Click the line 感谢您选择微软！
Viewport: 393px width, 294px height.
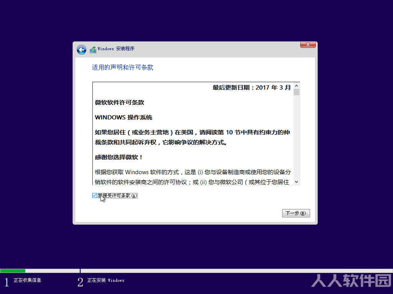click(x=119, y=157)
